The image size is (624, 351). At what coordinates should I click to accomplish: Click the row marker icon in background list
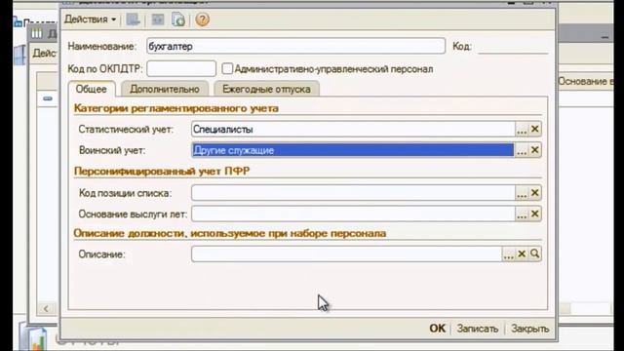click(48, 98)
